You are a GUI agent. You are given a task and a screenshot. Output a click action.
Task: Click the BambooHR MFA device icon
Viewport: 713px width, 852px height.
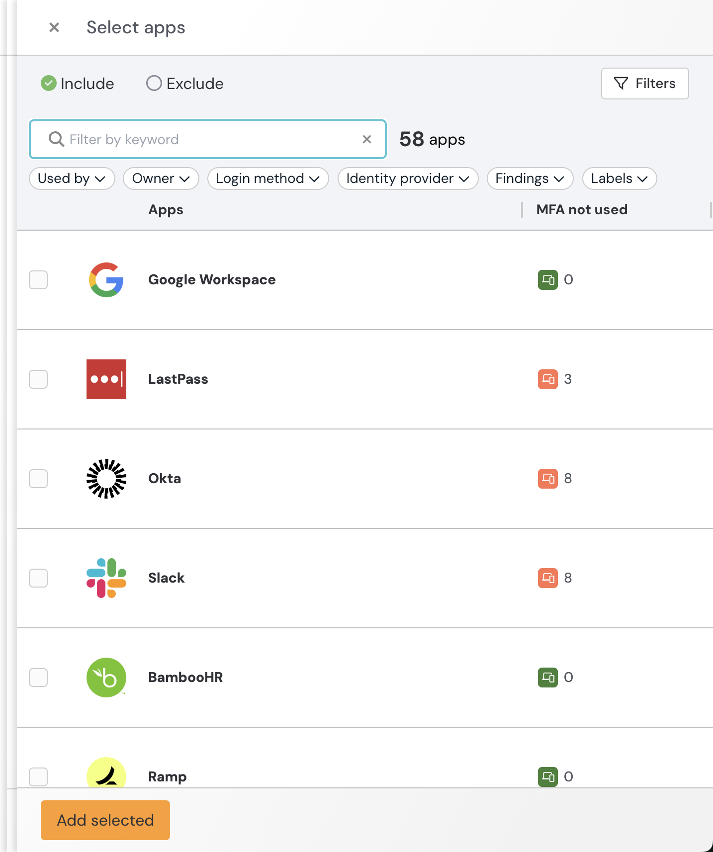point(548,678)
